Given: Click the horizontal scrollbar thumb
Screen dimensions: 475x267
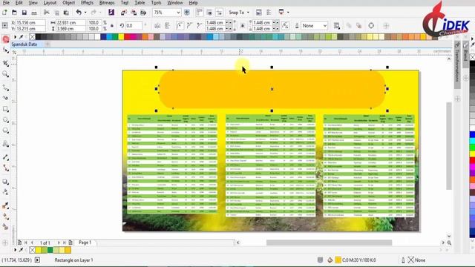Looking at the screenshot, I should point(329,243).
